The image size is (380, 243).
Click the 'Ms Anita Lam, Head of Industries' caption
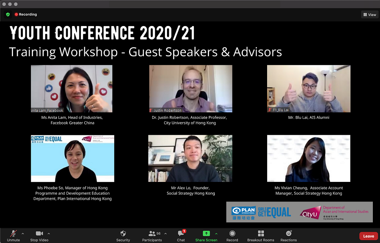click(x=72, y=118)
